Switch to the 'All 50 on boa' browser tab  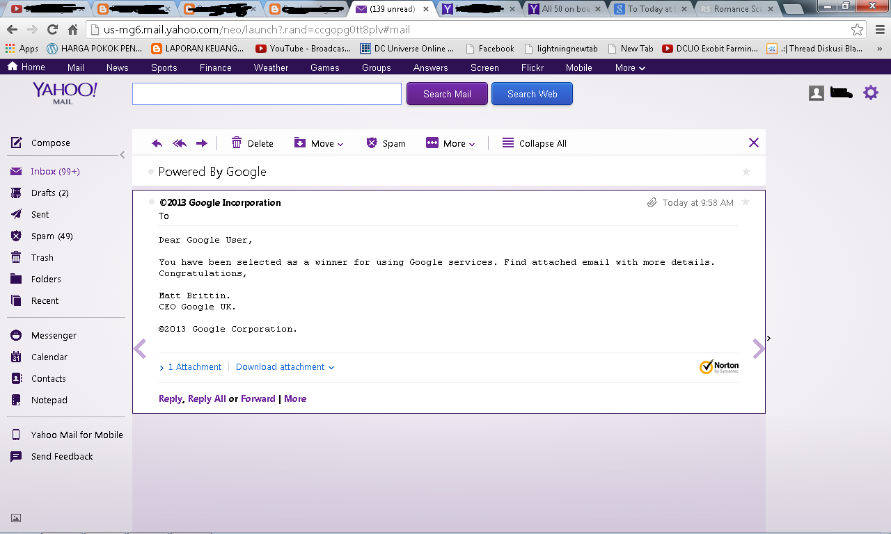point(565,9)
